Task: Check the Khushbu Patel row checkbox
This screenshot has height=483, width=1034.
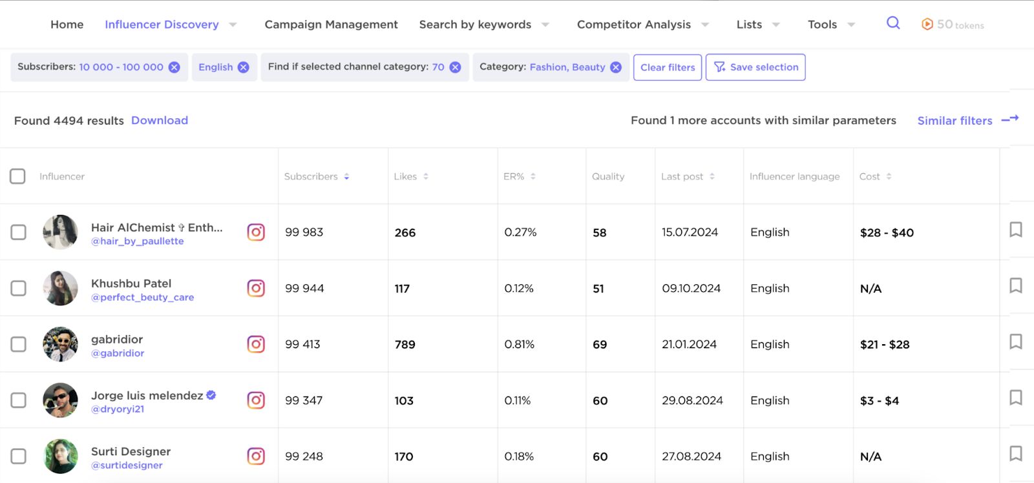Action: point(18,288)
